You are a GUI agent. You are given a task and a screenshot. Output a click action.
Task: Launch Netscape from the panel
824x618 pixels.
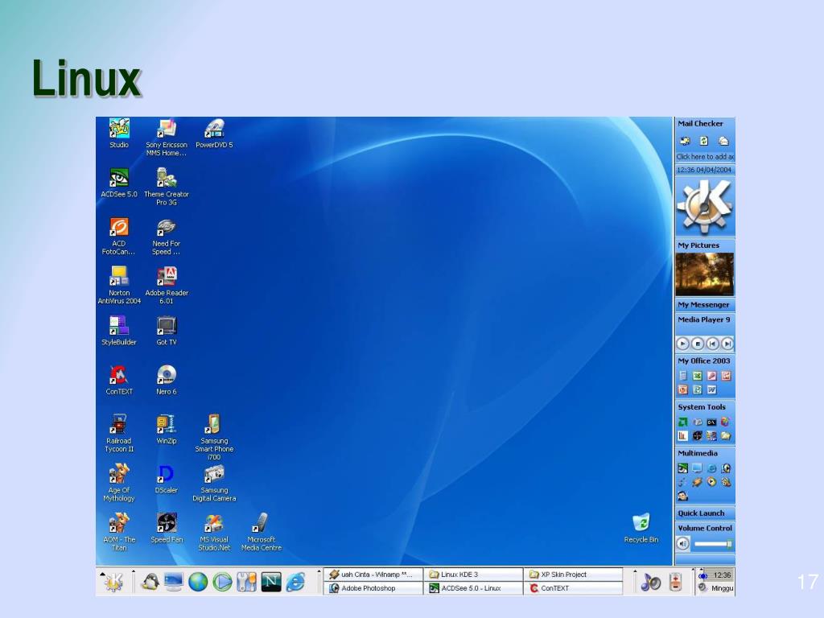(x=271, y=582)
